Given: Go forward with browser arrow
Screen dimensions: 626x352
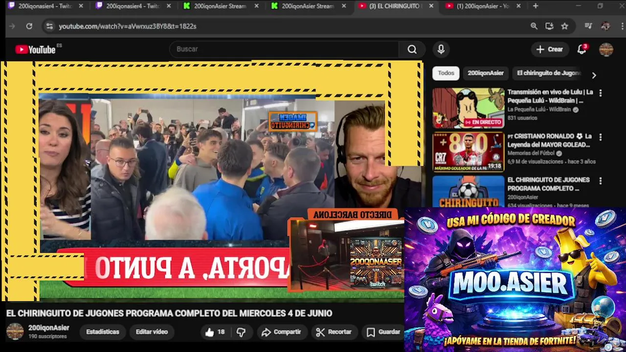Looking at the screenshot, I should point(12,26).
